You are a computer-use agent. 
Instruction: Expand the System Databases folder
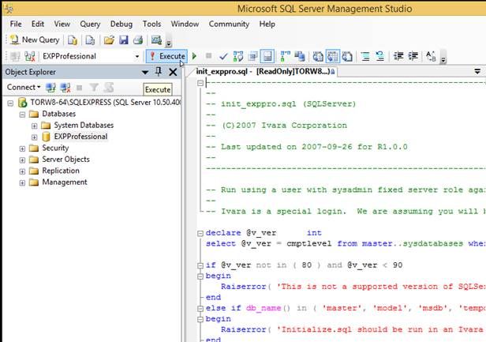tap(35, 126)
